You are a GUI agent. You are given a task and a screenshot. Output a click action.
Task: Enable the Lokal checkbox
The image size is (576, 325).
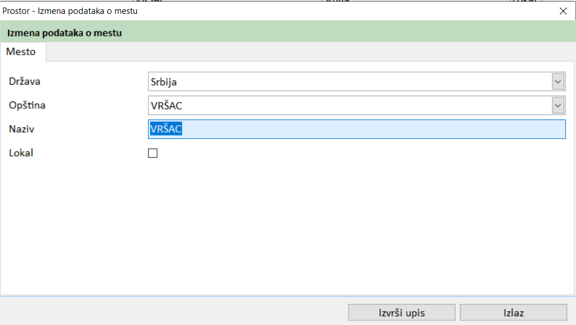(x=153, y=154)
